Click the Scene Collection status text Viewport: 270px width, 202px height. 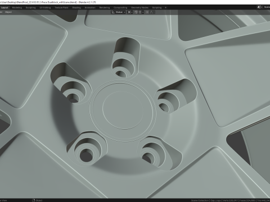pyautogui.click(x=200, y=200)
